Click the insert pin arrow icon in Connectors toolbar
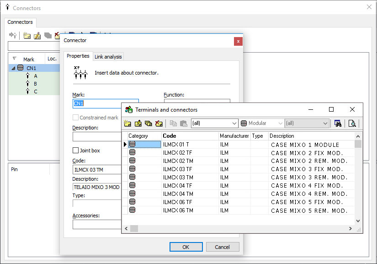Viewport: 377px width, 264px height. click(x=13, y=36)
